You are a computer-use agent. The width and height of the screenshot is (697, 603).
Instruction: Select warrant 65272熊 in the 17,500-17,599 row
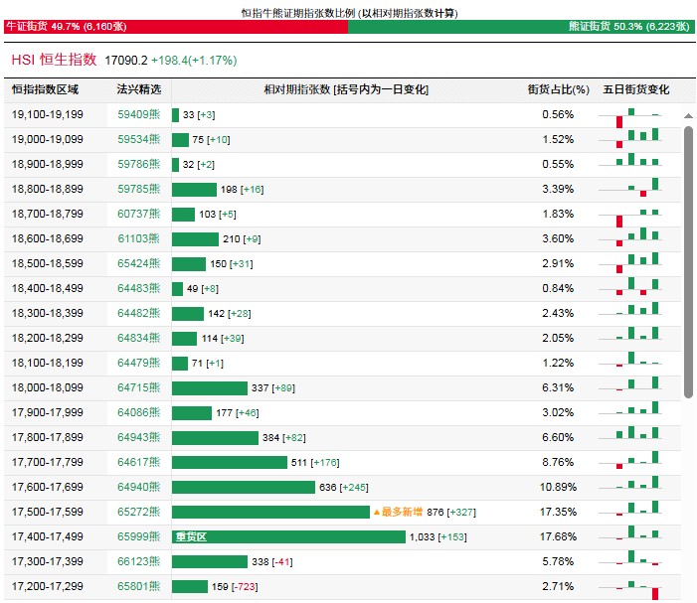click(x=138, y=512)
